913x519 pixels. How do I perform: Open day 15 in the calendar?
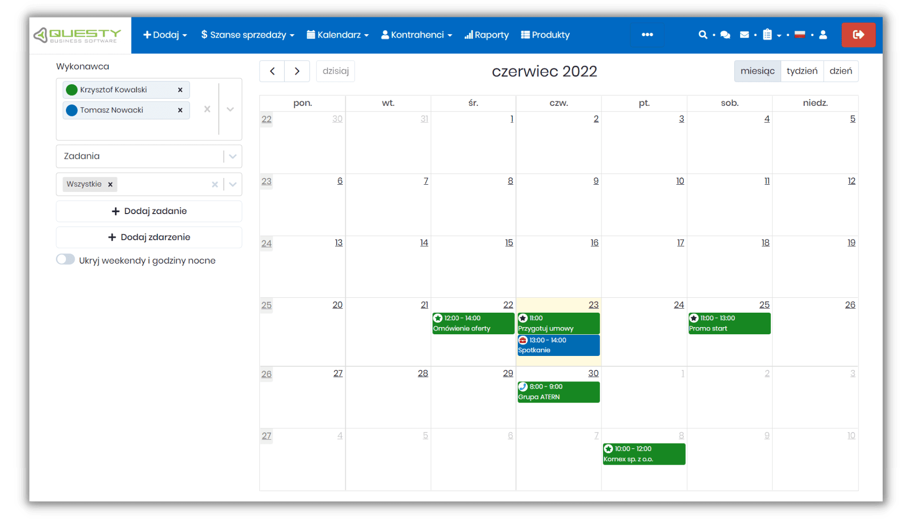coord(509,243)
